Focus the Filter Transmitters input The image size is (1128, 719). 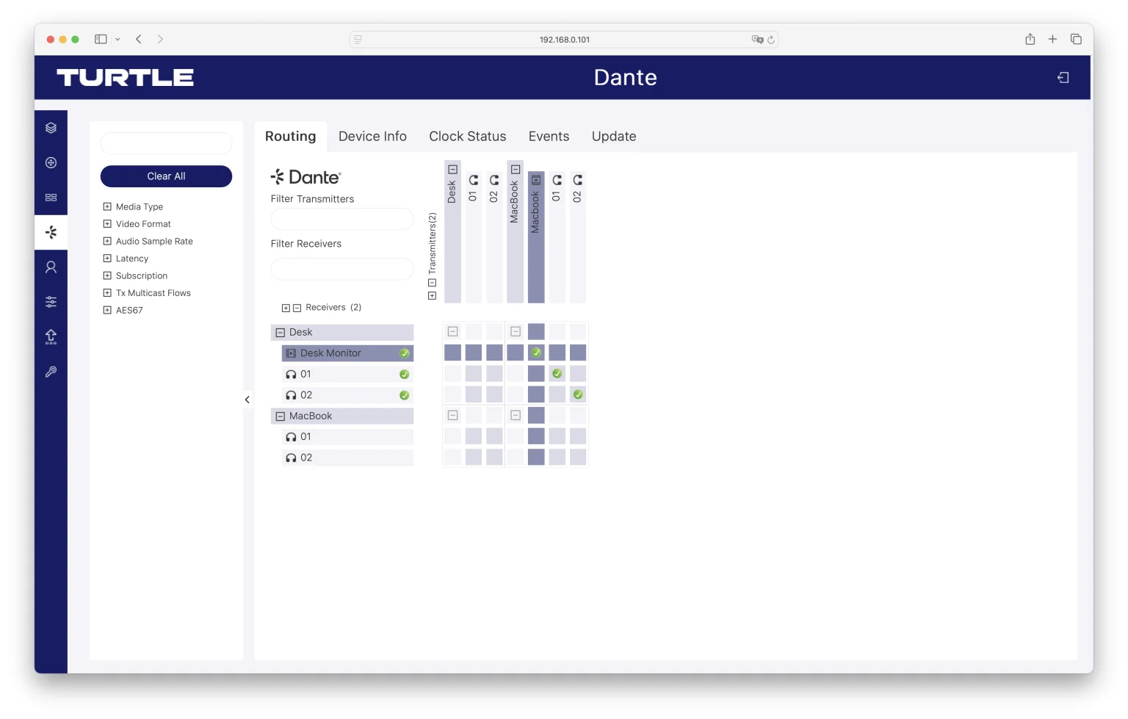coord(342,219)
